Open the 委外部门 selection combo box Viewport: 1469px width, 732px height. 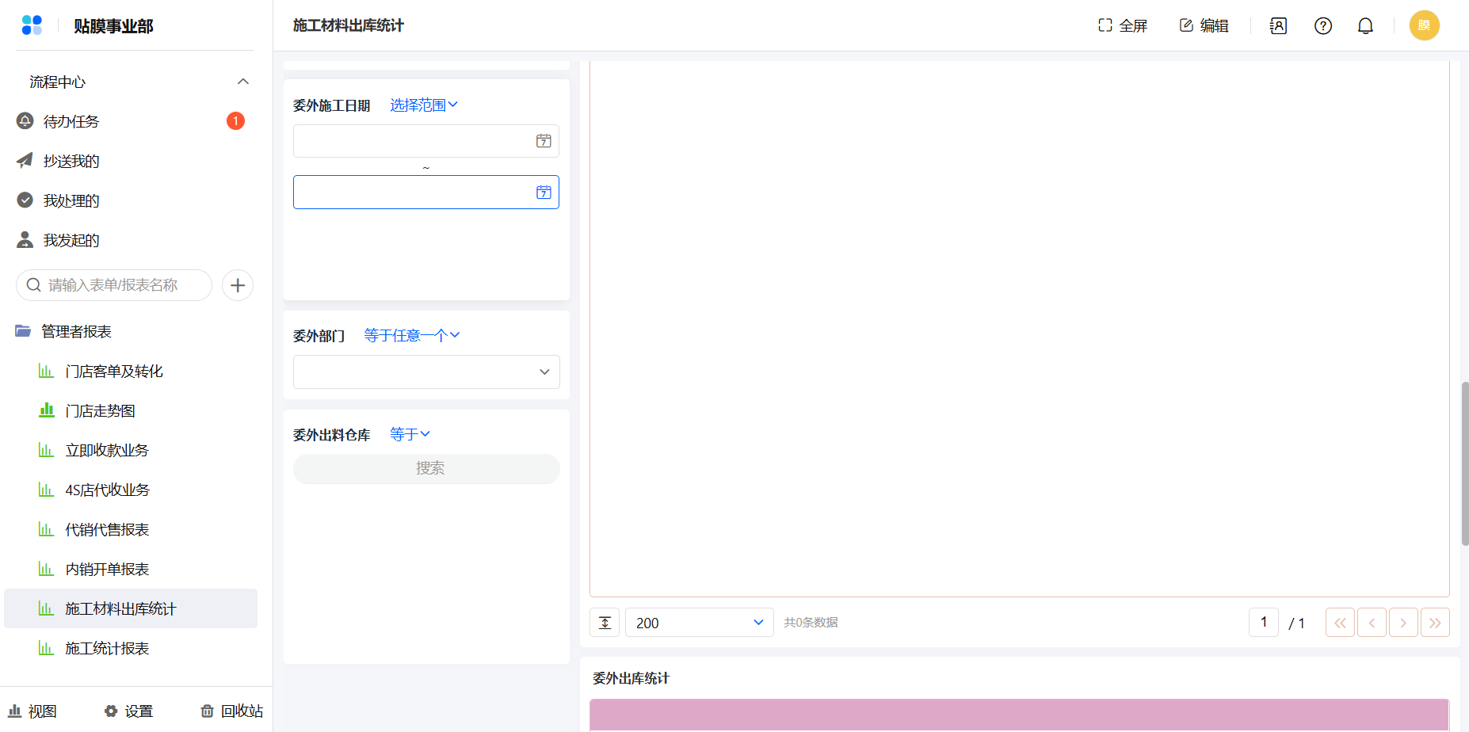426,372
